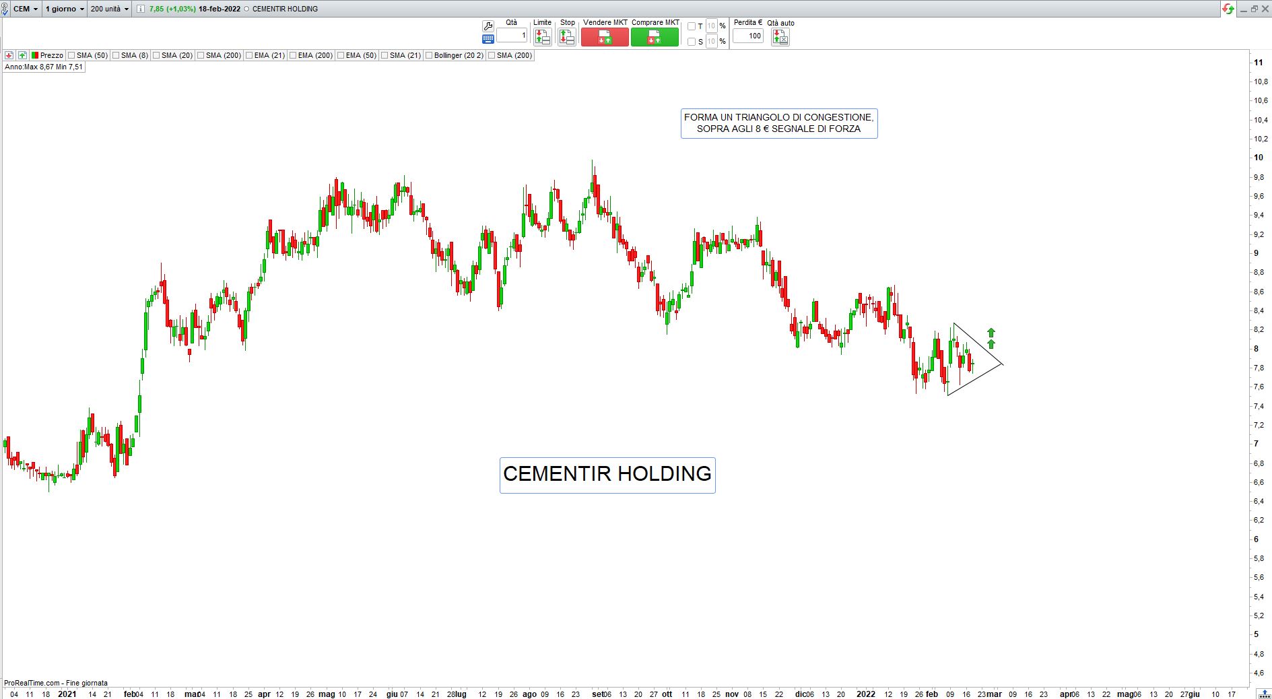Viewport: 1272px width, 699px height.
Task: Check the EMA (21) indicator
Action: tap(249, 55)
